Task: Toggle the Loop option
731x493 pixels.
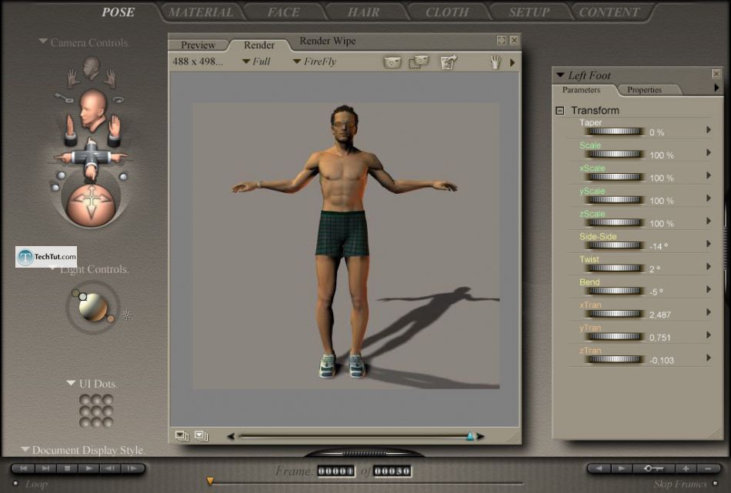Action: (15, 484)
